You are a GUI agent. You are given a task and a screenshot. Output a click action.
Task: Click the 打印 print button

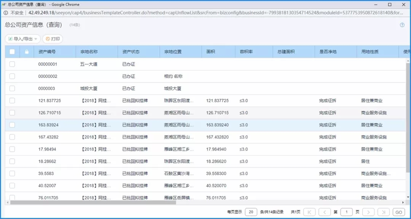coord(53,39)
